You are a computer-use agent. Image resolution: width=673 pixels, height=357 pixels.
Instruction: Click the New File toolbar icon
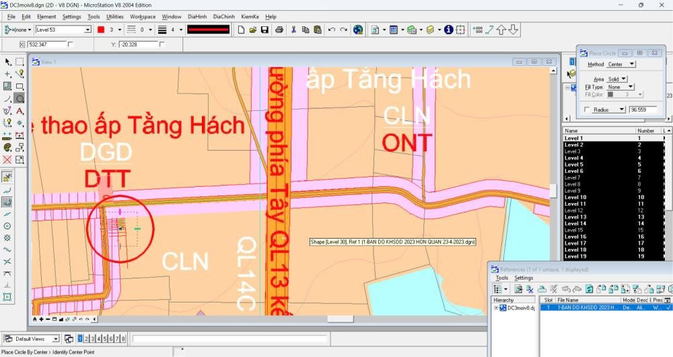click(x=241, y=30)
